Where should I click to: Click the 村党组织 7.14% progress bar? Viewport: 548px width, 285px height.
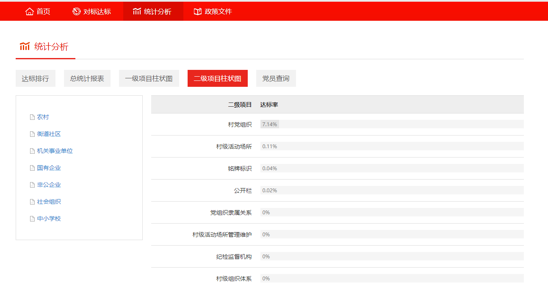269,125
